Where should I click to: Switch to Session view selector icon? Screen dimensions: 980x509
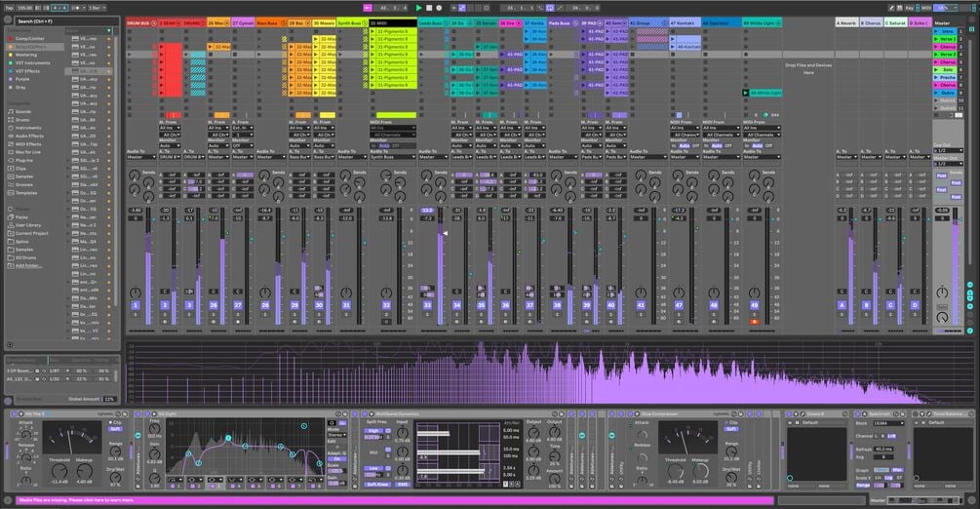971,28
